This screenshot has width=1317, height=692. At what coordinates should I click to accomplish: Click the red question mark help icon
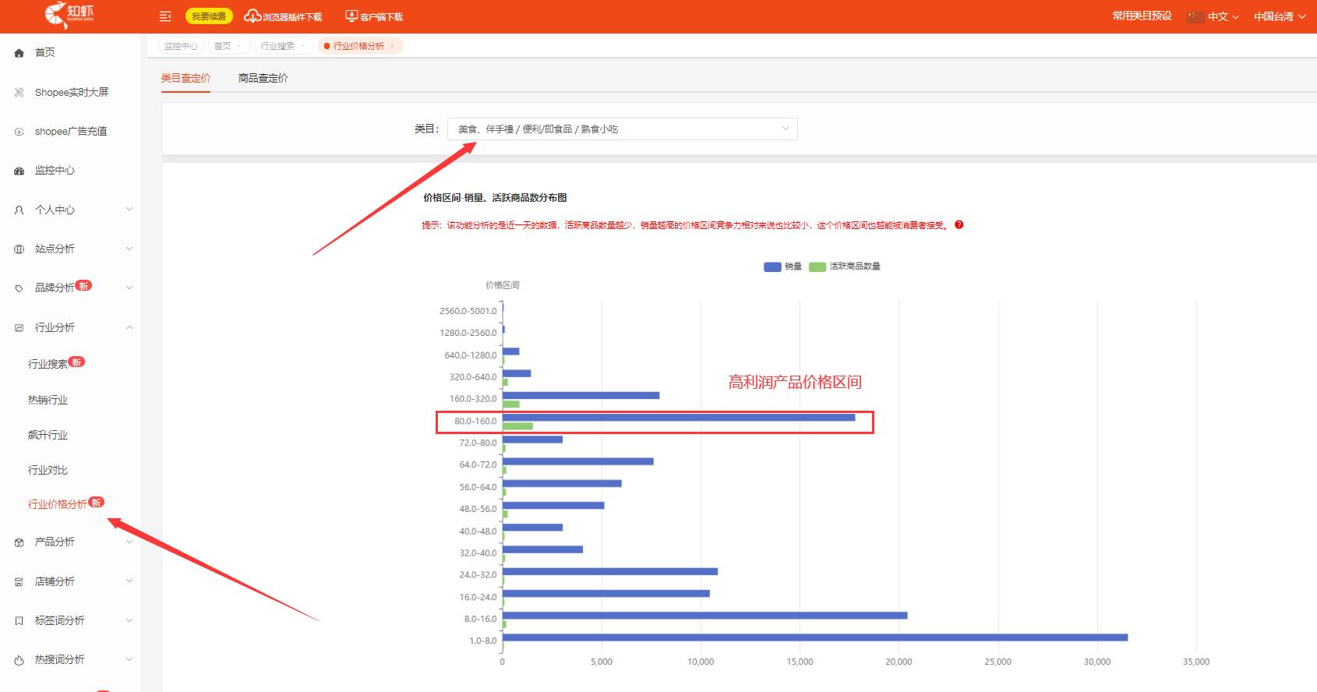(x=959, y=224)
